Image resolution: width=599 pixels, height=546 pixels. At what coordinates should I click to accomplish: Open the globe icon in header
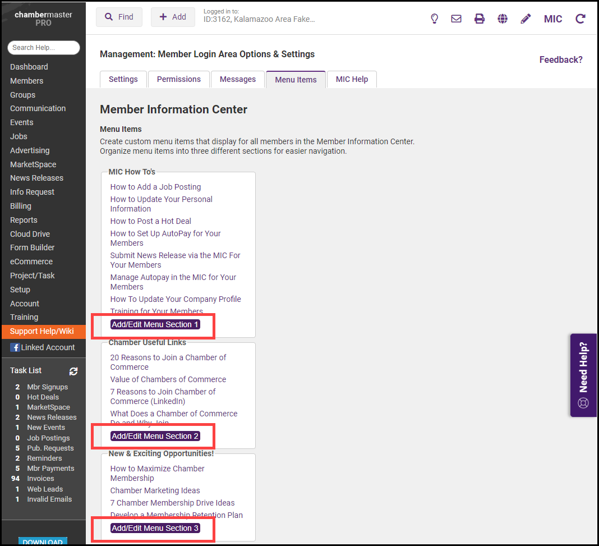[x=503, y=19]
